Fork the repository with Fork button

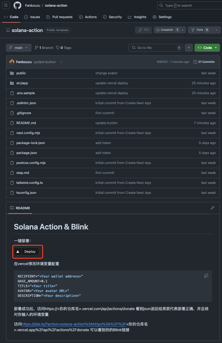(200, 30)
